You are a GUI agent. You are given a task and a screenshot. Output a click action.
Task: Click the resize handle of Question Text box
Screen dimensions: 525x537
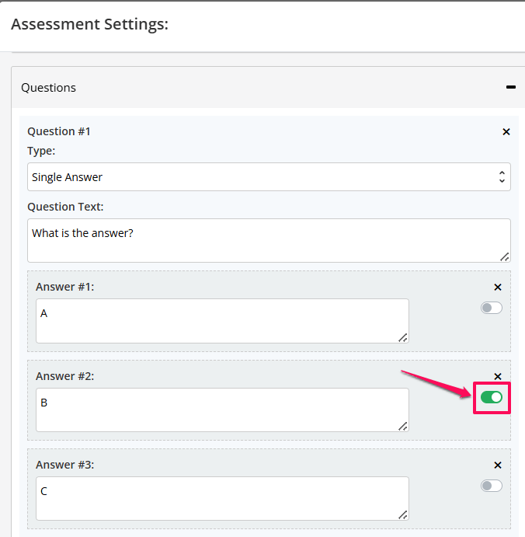pyautogui.click(x=505, y=257)
